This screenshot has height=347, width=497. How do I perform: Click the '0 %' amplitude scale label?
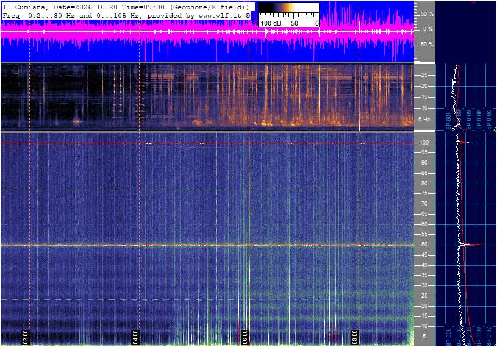click(428, 29)
